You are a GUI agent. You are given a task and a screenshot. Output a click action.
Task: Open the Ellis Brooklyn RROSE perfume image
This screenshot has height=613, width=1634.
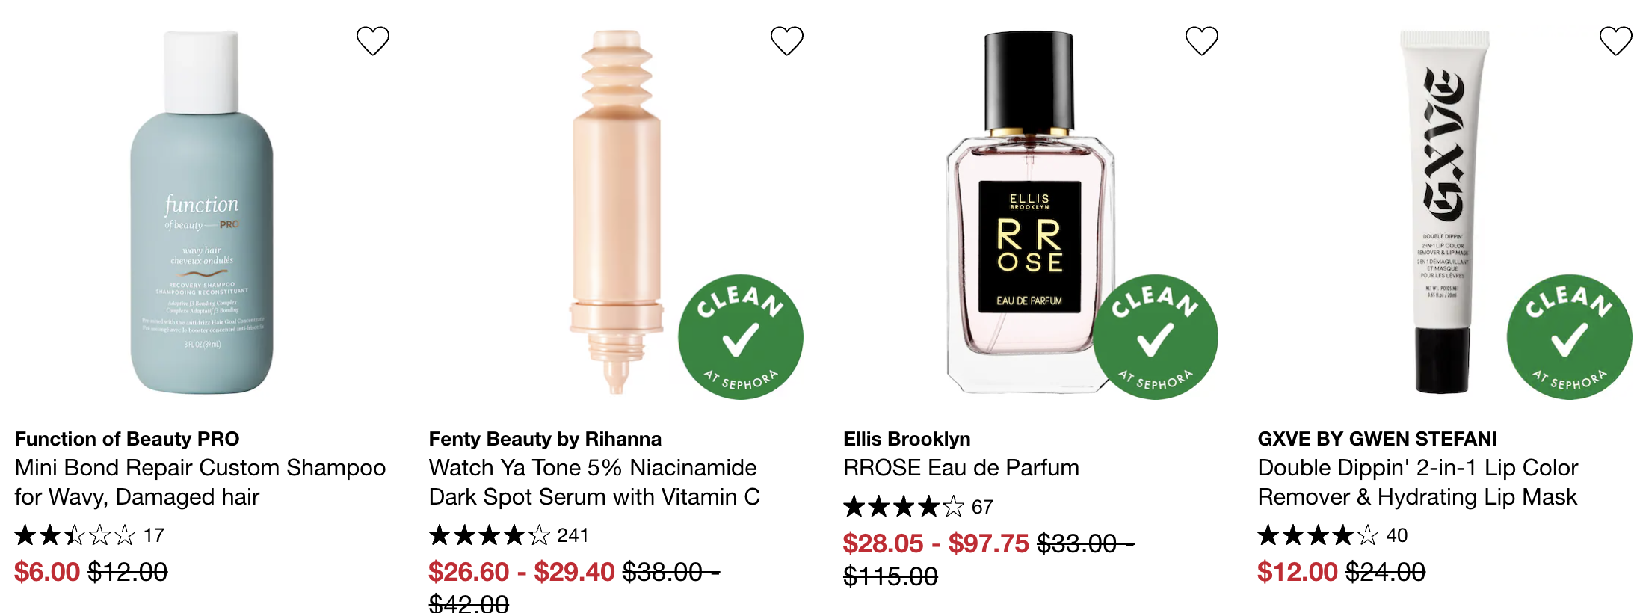(1030, 212)
